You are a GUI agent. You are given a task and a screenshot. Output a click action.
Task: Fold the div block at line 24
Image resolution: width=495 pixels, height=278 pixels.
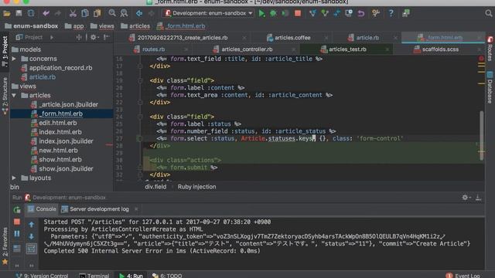click(x=140, y=117)
